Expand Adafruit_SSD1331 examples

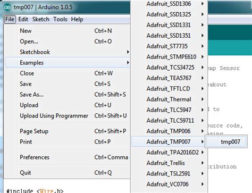click(169, 25)
